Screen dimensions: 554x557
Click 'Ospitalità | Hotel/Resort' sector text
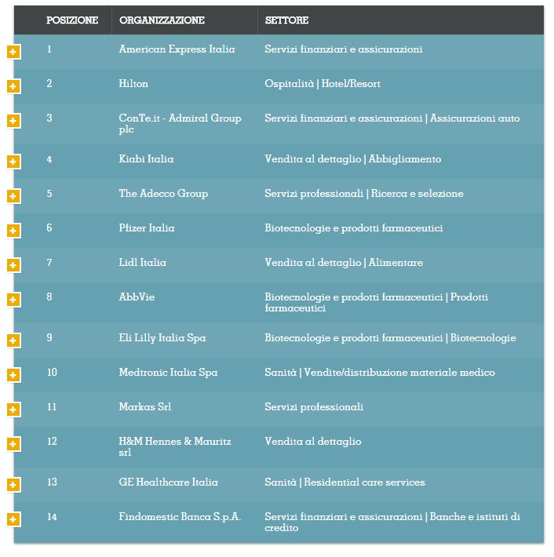[x=323, y=84]
